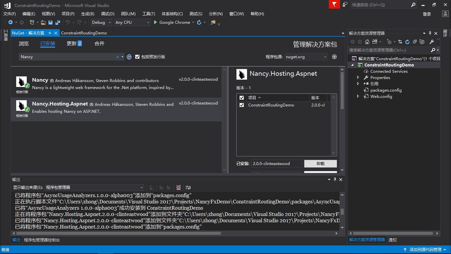Open the Any CPU platform dropdown

[132, 22]
